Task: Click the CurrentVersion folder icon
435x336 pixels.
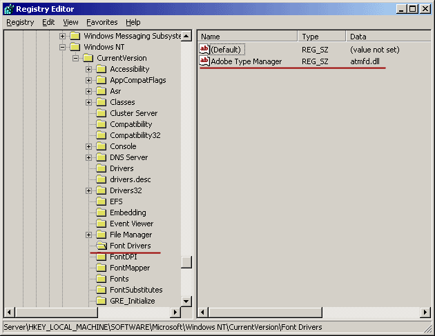Action: [88, 58]
